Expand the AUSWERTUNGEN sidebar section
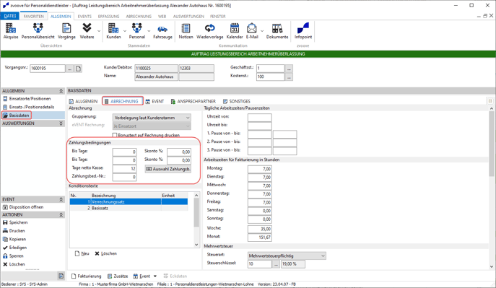This screenshot has width=496, height=288. click(x=61, y=123)
